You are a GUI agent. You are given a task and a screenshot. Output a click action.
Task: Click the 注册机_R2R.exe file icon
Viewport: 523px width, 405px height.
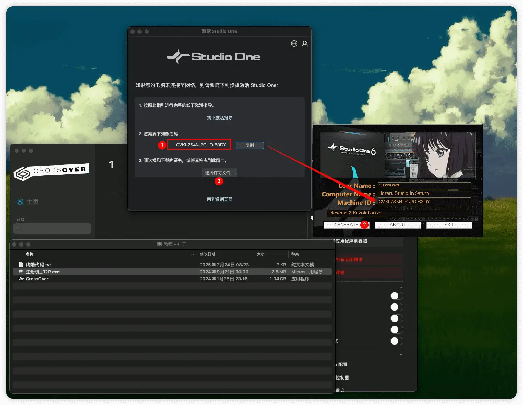point(21,272)
